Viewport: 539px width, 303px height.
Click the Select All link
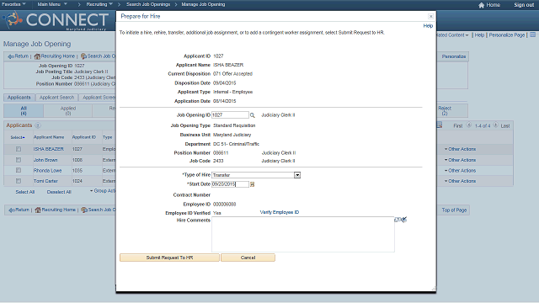coord(25,192)
